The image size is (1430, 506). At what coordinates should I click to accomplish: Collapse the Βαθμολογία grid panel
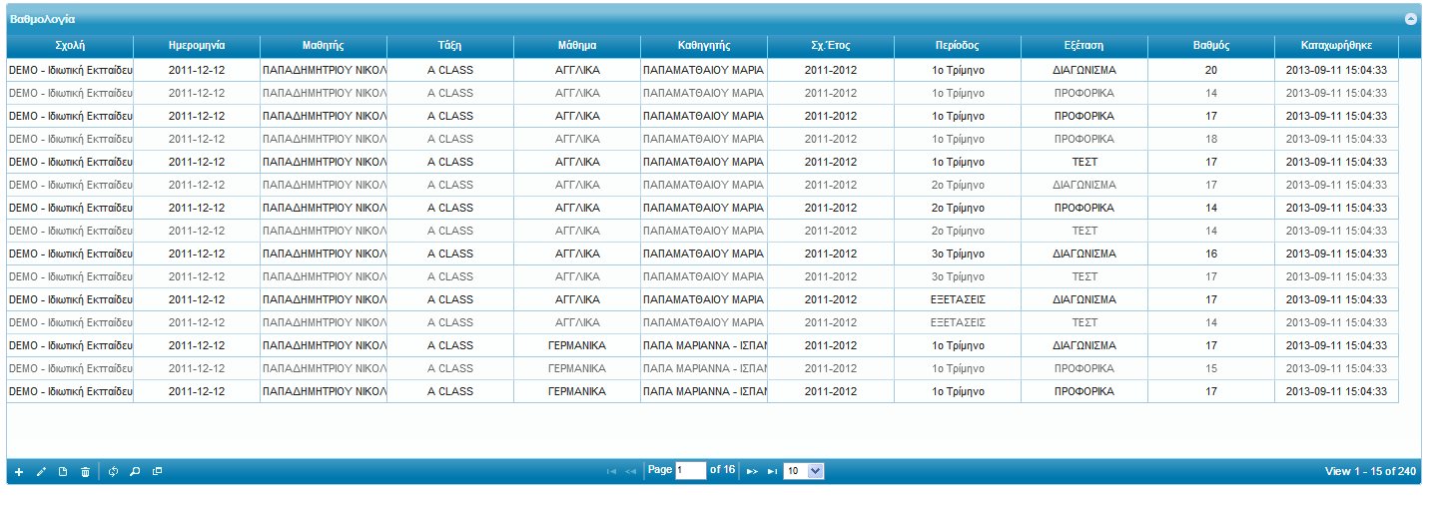click(1411, 19)
